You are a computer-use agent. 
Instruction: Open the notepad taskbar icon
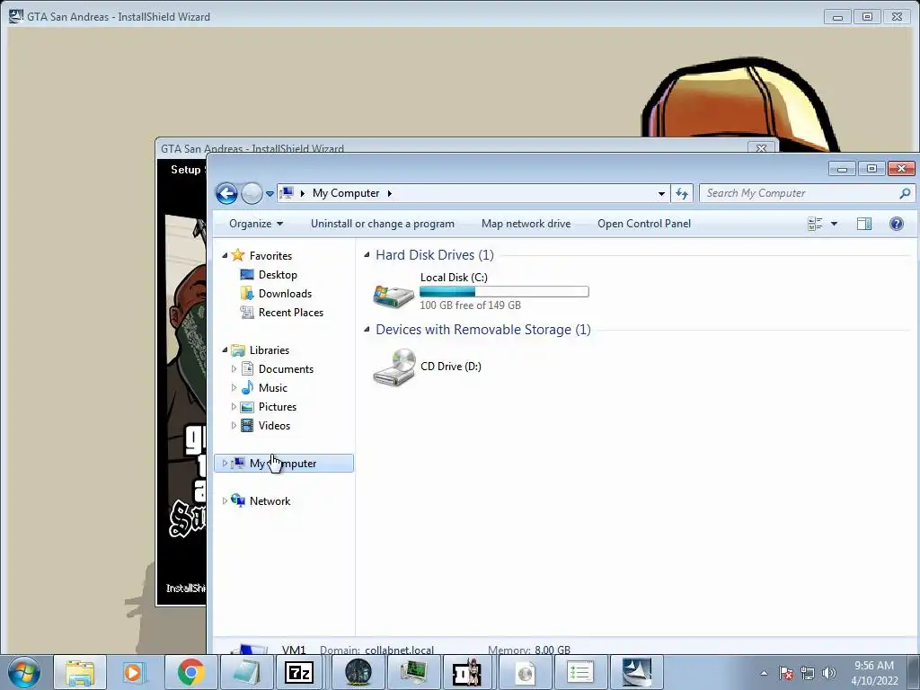(246, 672)
